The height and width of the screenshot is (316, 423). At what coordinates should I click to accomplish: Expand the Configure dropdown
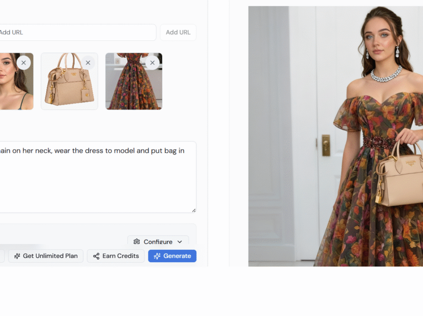click(158, 241)
